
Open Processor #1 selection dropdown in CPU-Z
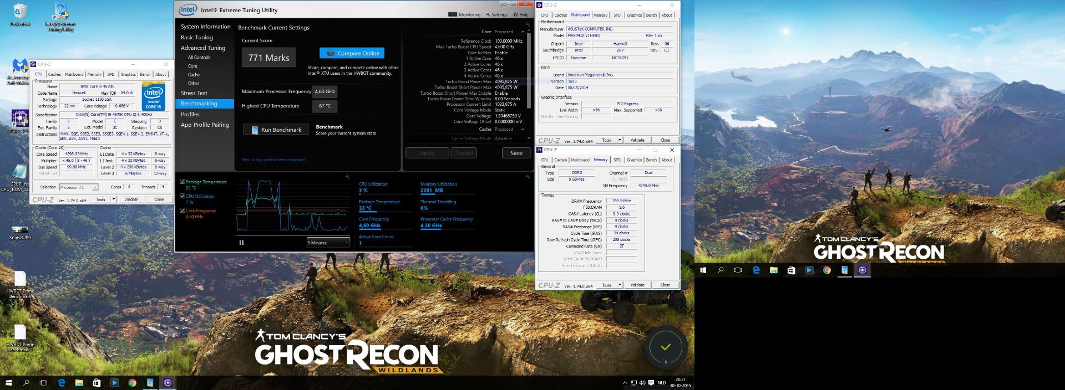click(x=79, y=187)
